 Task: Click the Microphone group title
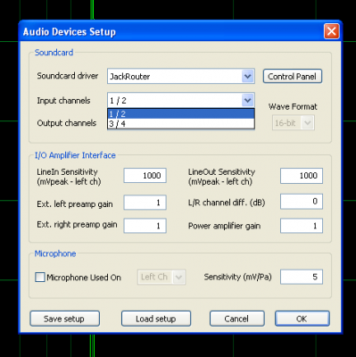tap(55, 253)
